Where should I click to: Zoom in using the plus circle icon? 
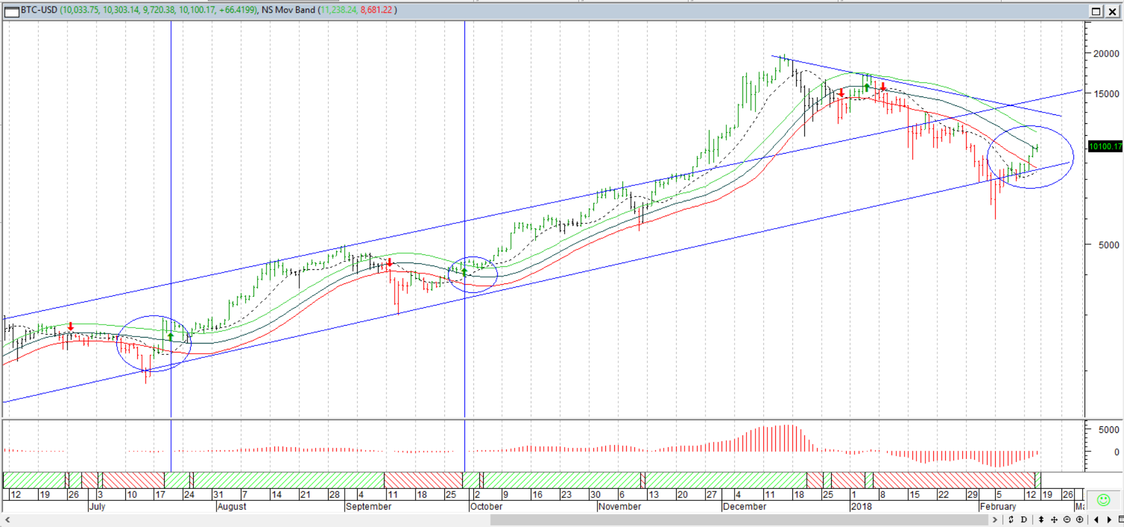coord(1079,520)
